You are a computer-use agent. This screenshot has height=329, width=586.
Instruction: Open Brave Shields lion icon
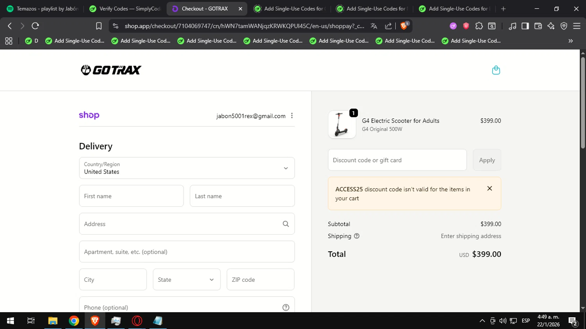(404, 26)
